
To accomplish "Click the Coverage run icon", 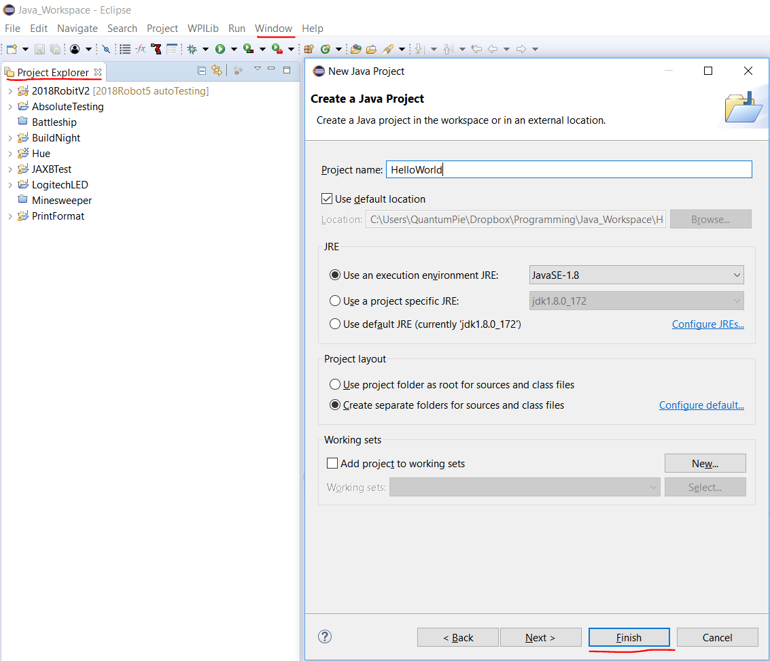I will coord(249,49).
